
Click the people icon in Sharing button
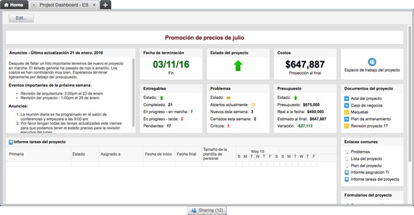coord(194,210)
